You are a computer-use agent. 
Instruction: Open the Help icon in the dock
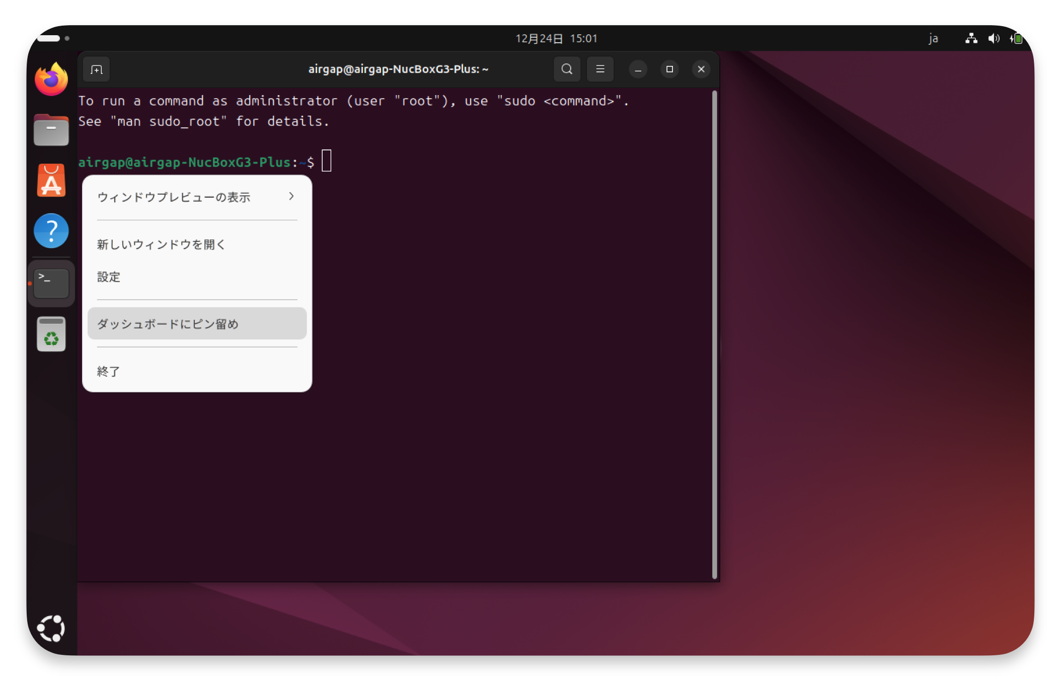pos(51,231)
